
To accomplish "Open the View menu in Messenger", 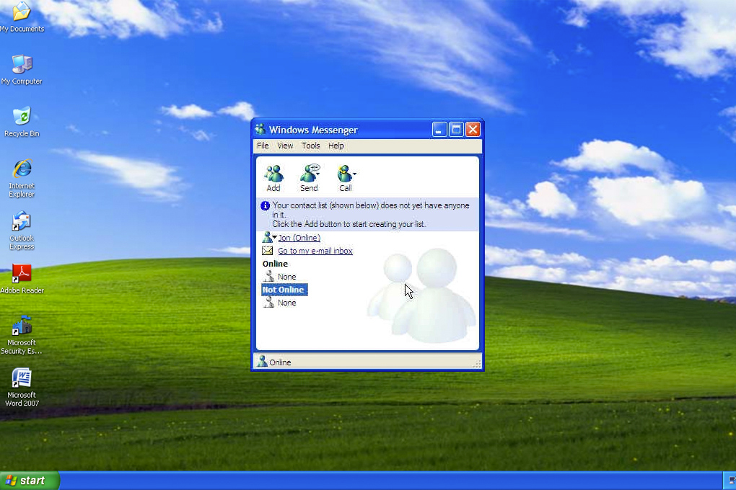I will 285,146.
